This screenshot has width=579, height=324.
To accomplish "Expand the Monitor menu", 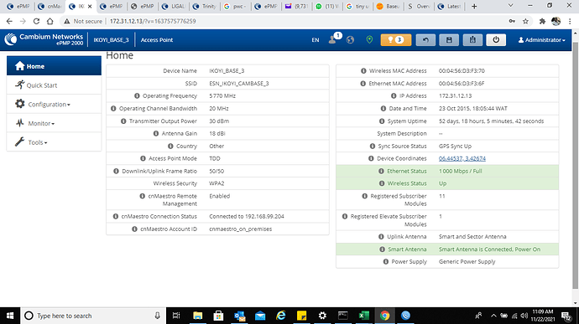I will coord(54,123).
